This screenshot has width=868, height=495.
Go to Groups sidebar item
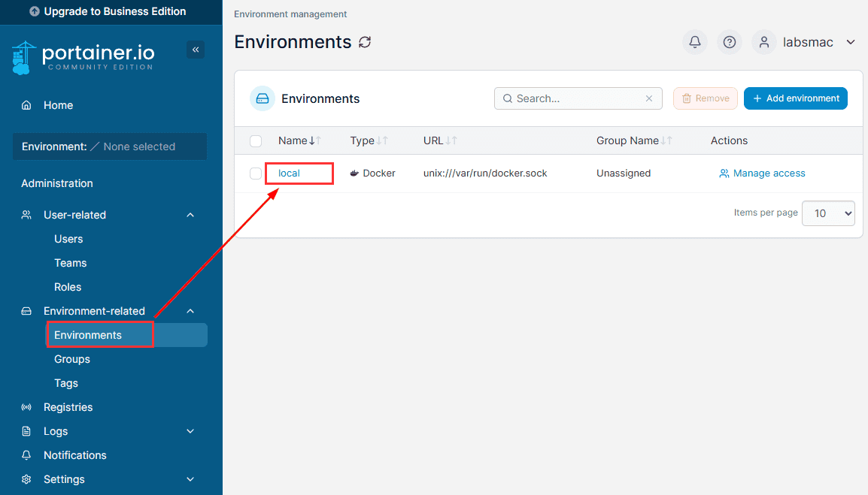[72, 359]
